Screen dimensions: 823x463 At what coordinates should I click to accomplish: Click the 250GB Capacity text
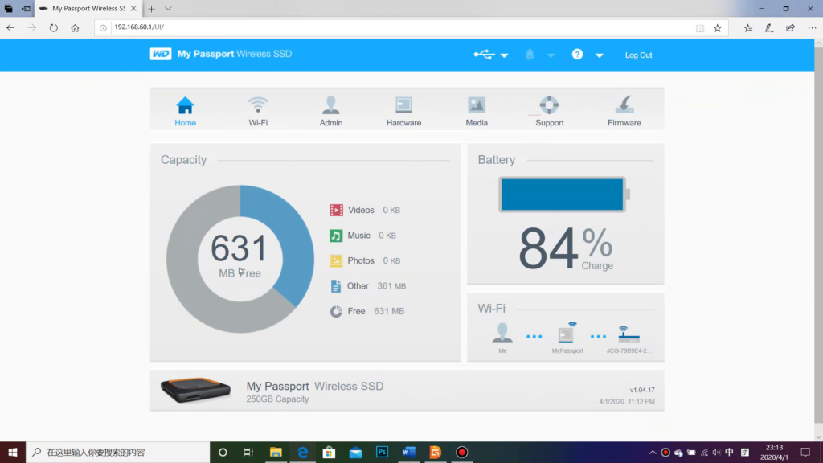point(277,399)
